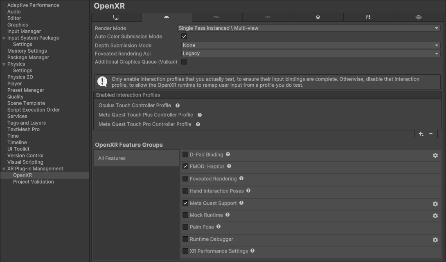Enable the Mock Runtime checkbox
446x262 pixels.
point(185,215)
